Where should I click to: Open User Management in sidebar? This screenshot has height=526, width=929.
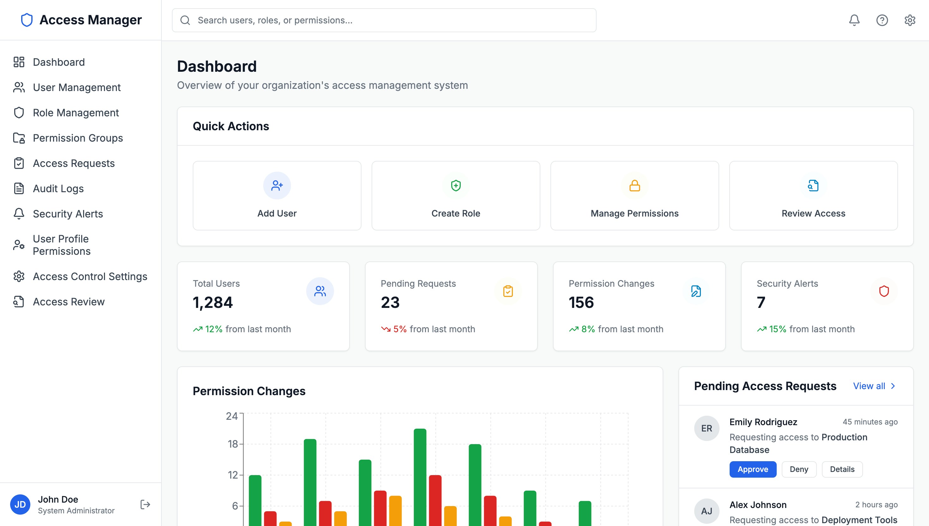tap(76, 88)
